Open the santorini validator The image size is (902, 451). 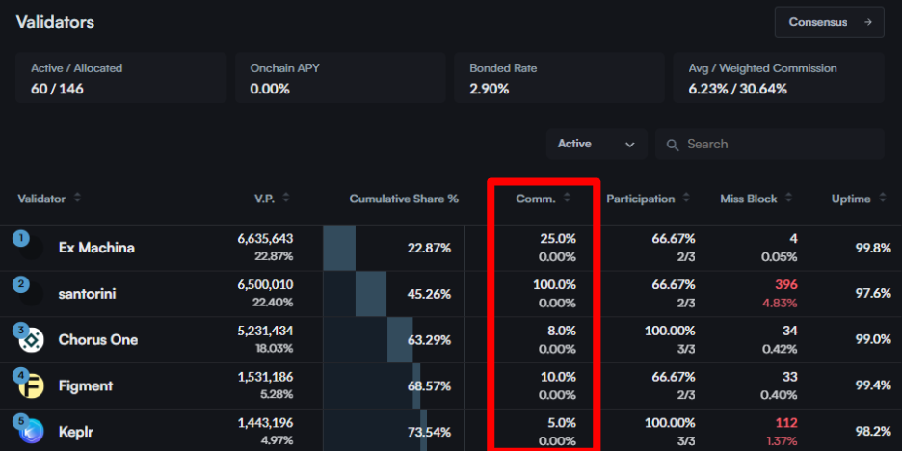[87, 294]
